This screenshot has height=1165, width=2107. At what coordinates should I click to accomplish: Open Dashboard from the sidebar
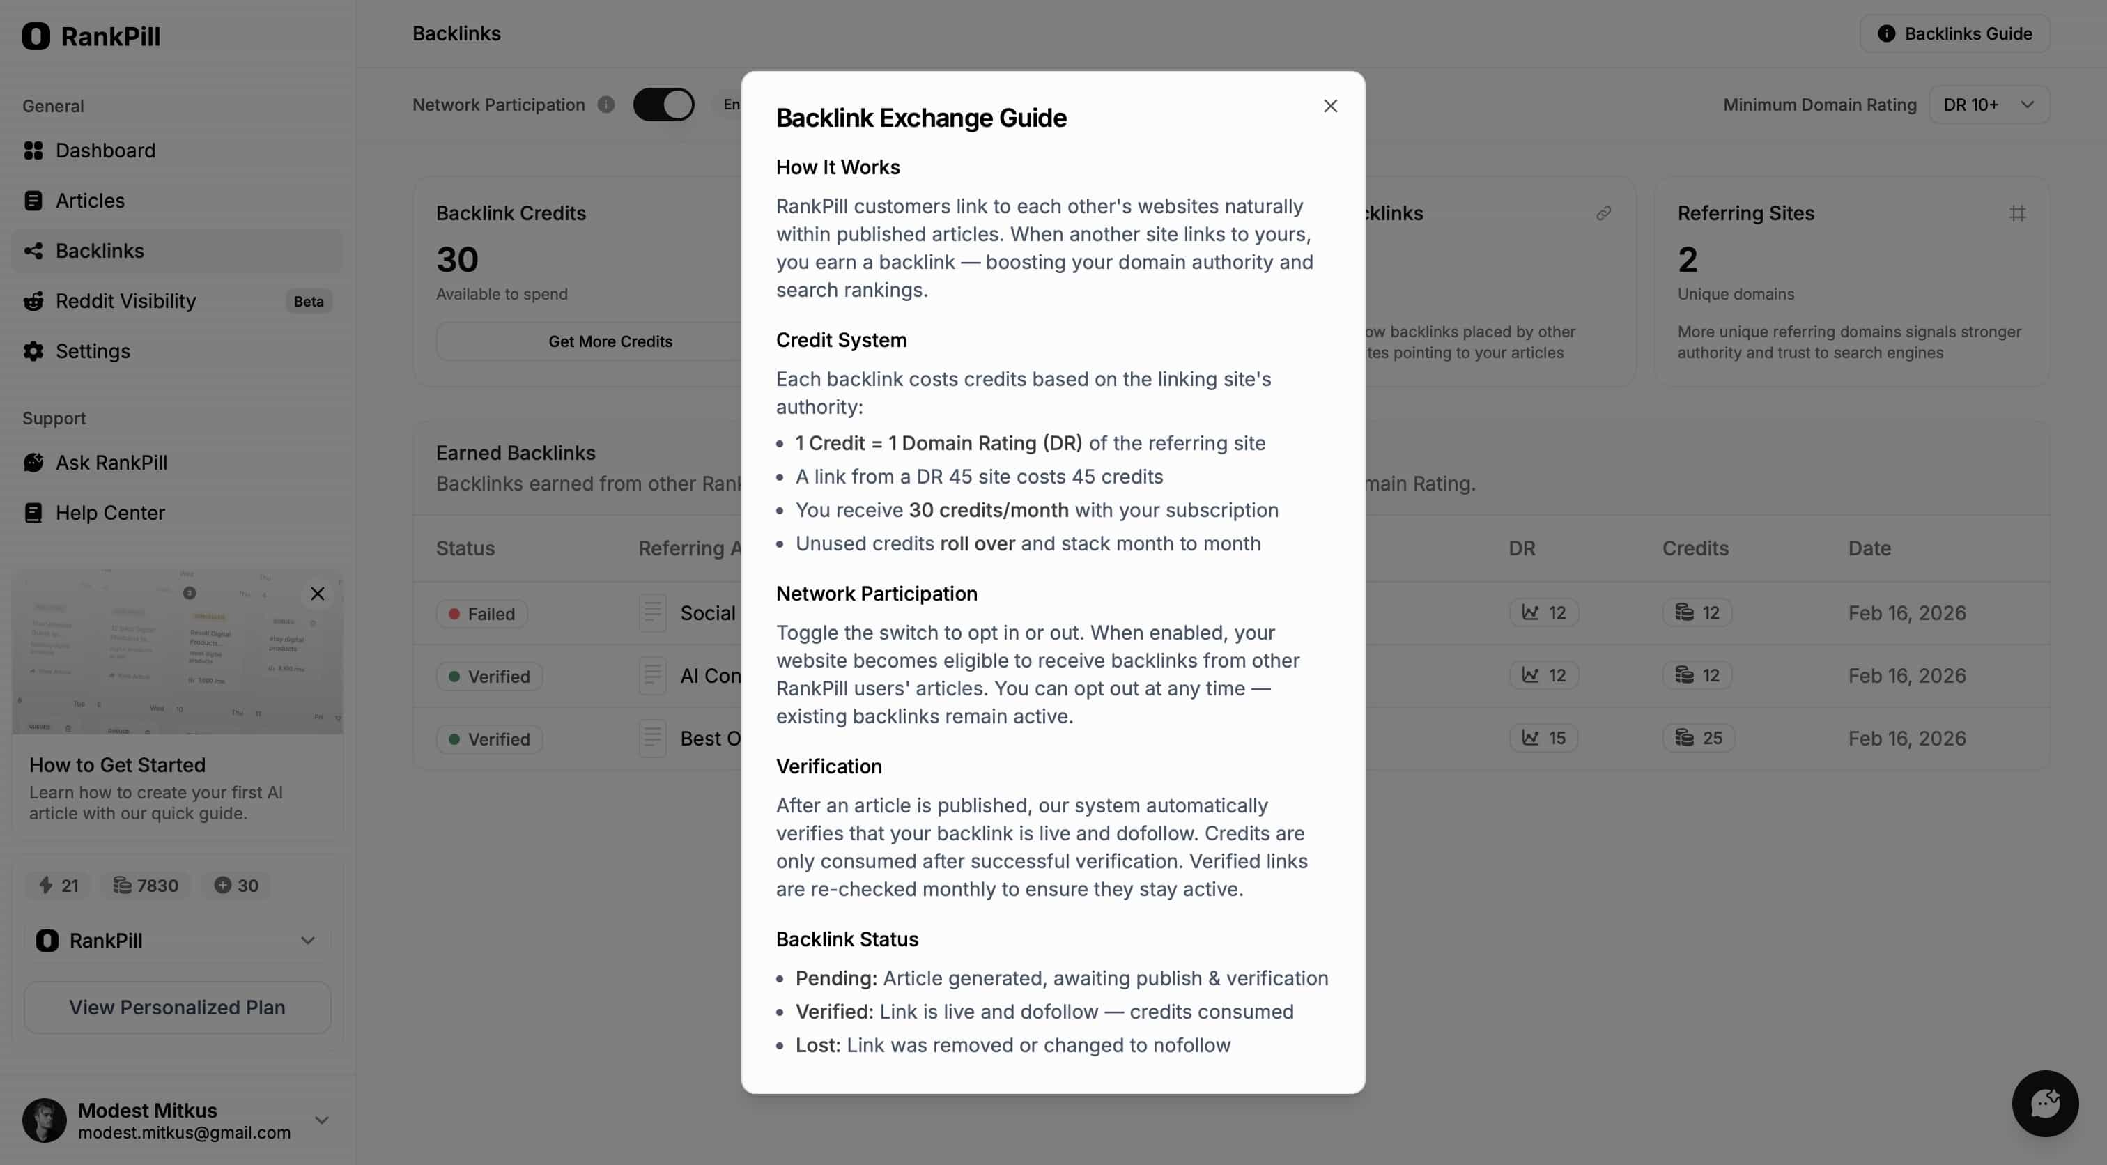point(105,151)
